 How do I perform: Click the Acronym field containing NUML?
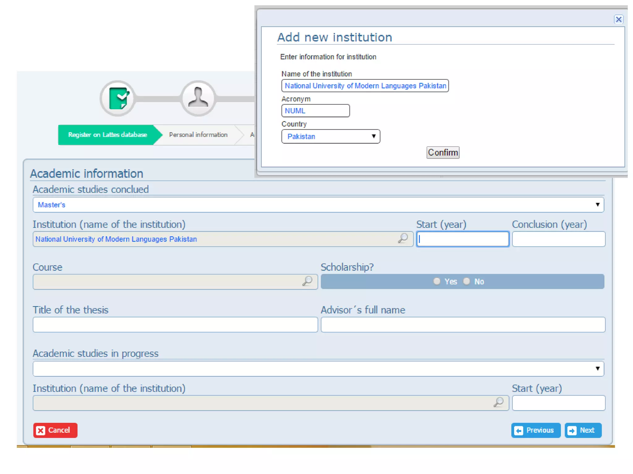(x=315, y=111)
